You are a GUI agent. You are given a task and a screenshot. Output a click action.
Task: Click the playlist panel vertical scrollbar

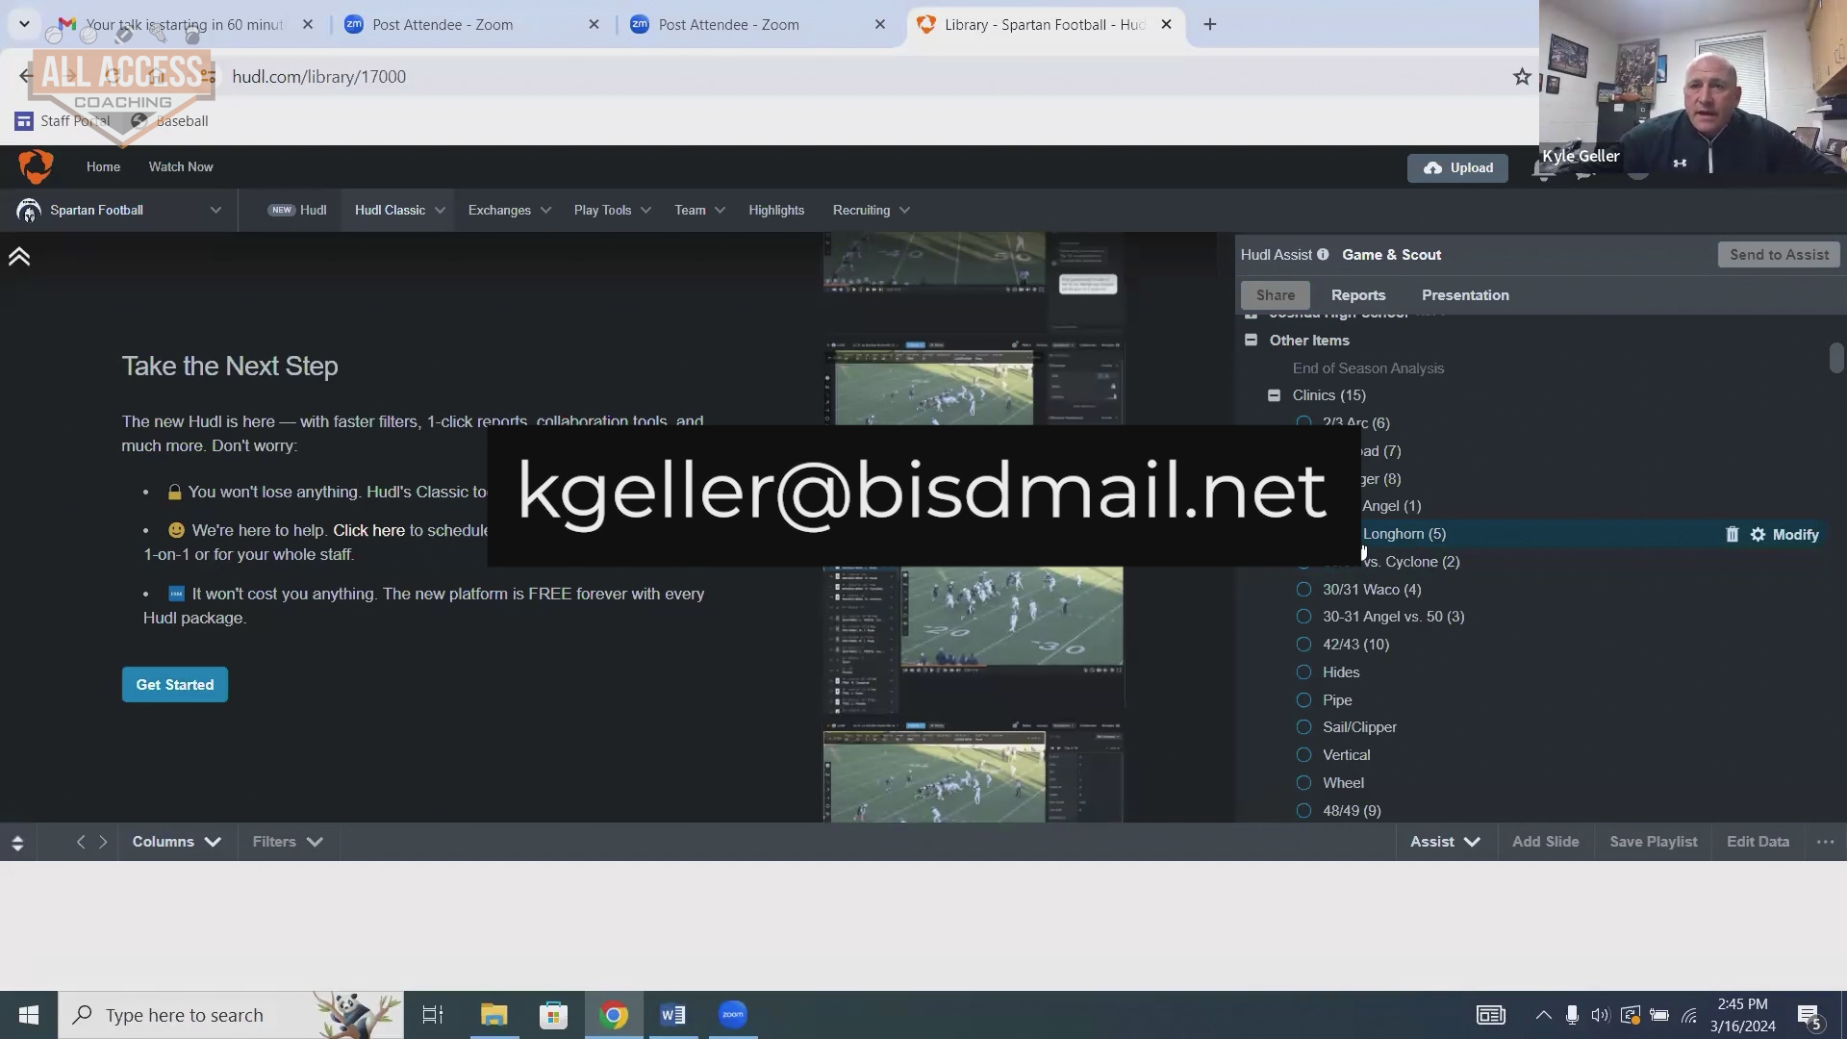pyautogui.click(x=1836, y=358)
